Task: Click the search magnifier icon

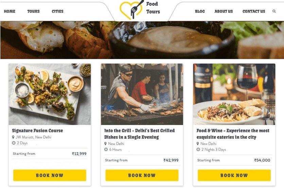Action: (274, 11)
